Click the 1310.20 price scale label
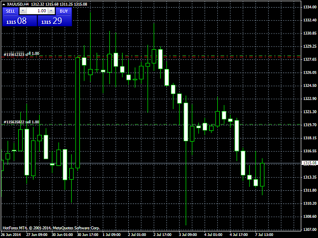This screenshot has width=318, height=238. tap(310, 203)
